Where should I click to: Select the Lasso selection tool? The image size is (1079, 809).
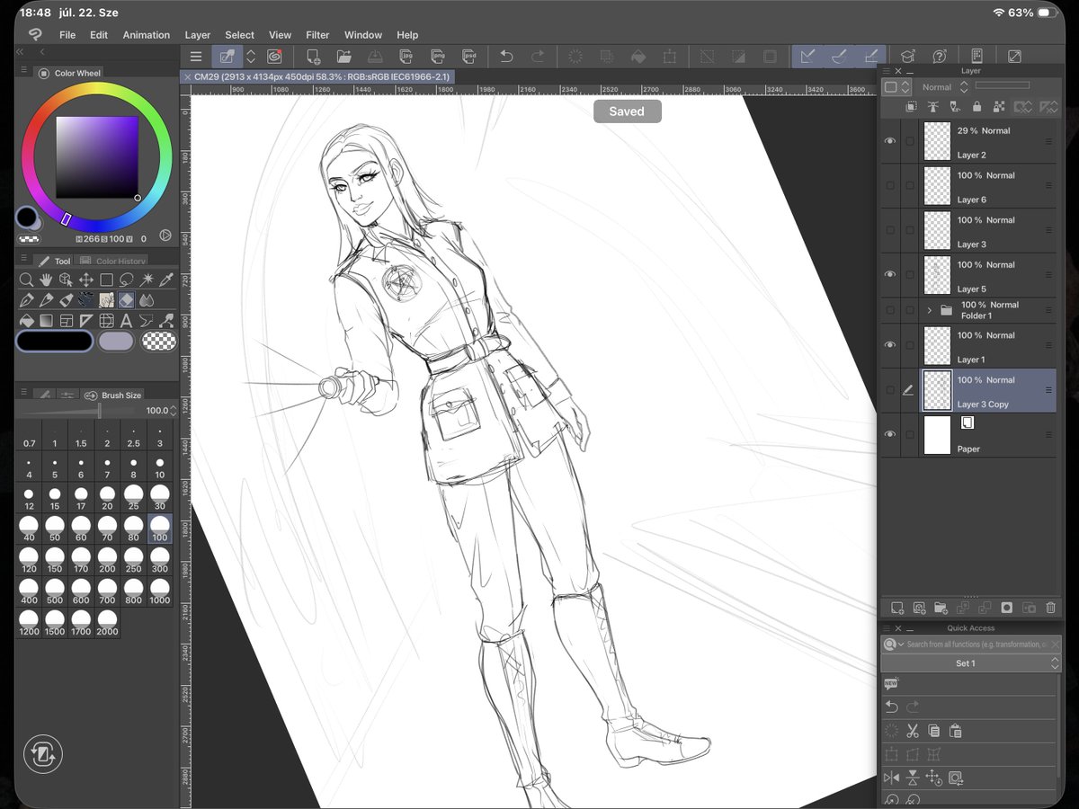click(x=126, y=280)
